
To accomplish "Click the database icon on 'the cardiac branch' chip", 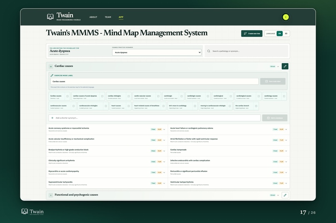I will pyautogui.click(x=256, y=106).
